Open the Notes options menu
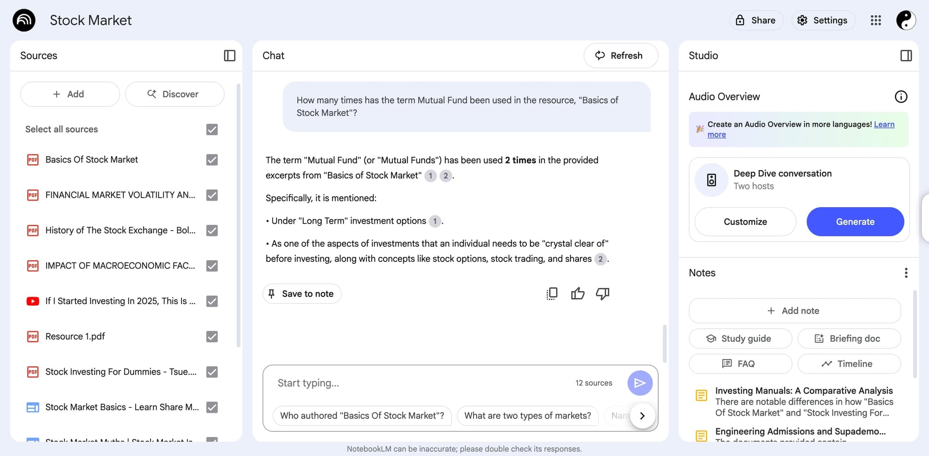Viewport: 929px width, 456px height. [x=906, y=272]
